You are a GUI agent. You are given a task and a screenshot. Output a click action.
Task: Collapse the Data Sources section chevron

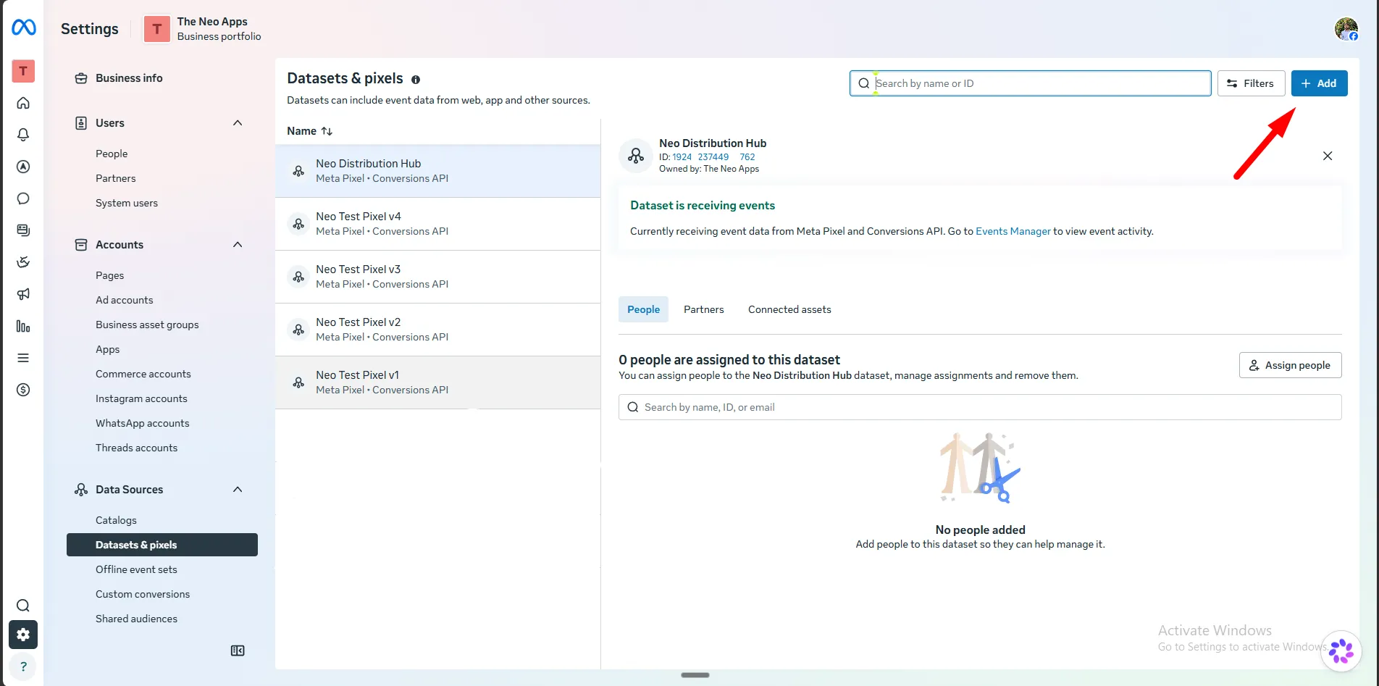[238, 490]
